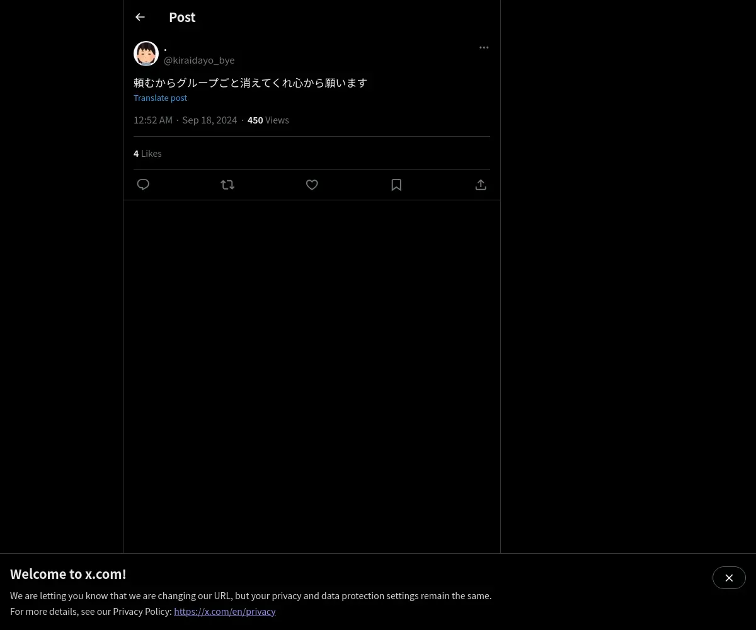This screenshot has width=756, height=630.
Task: Click the author's dot display name
Action: [x=165, y=48]
